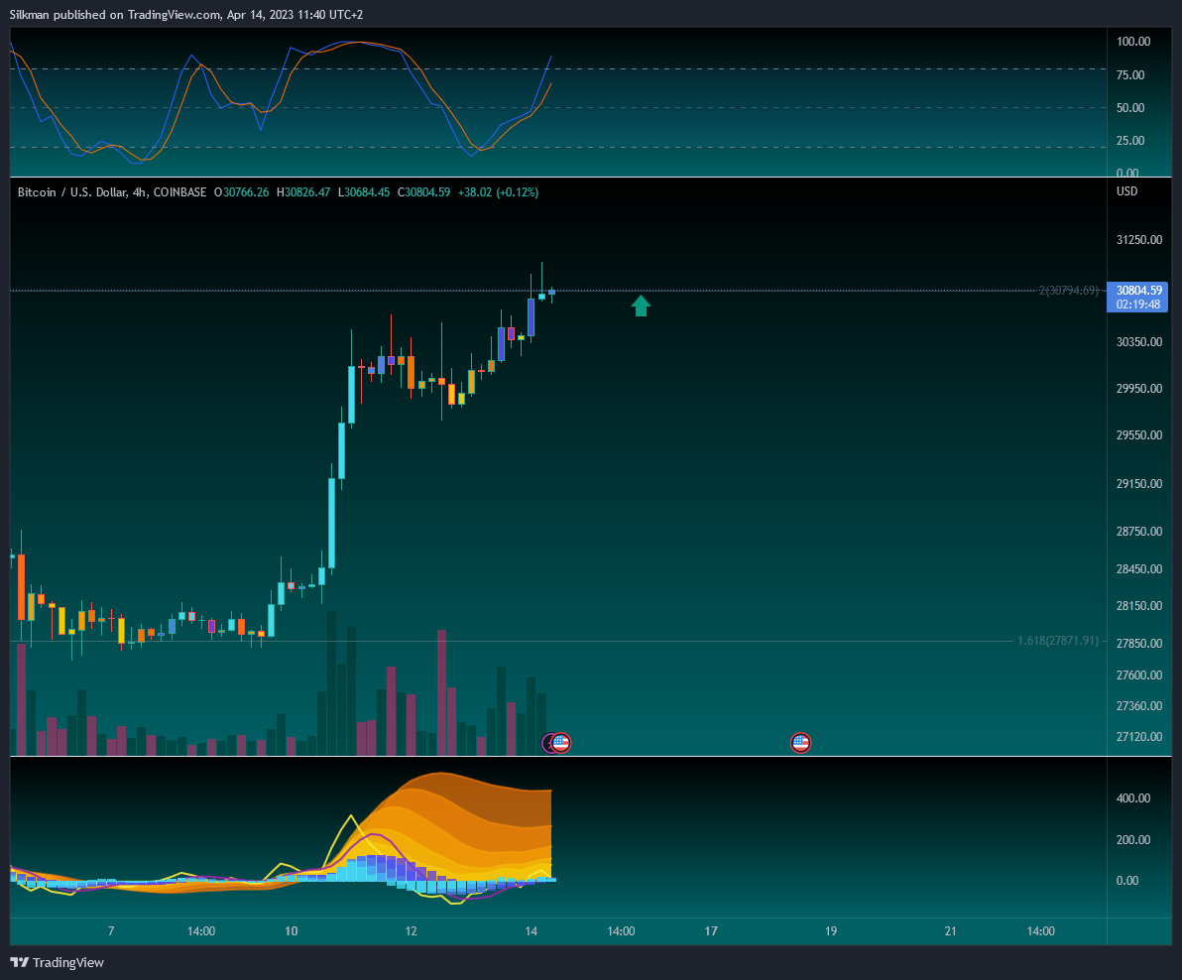
Task: Select the green up arrow drawing on chart
Action: (641, 306)
